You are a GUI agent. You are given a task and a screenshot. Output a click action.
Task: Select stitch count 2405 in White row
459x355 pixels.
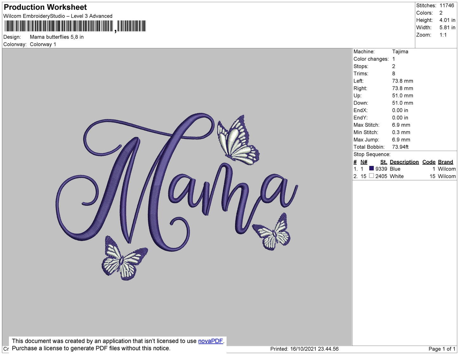[381, 176]
